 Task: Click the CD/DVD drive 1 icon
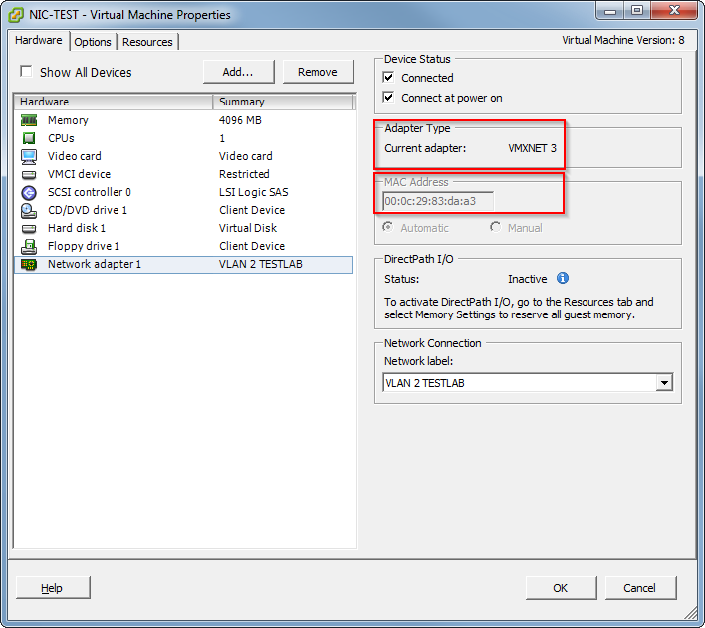click(x=29, y=210)
